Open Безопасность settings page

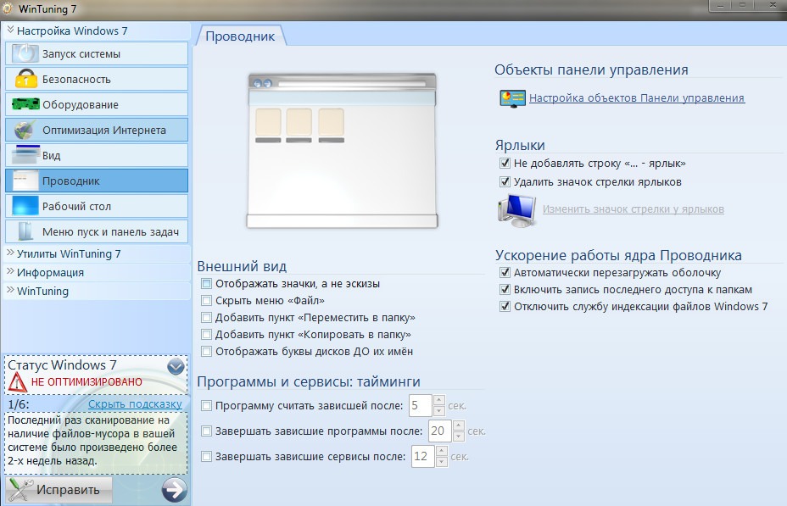[97, 79]
